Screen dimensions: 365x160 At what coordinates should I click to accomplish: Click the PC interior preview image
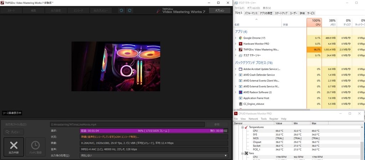pos(116,66)
